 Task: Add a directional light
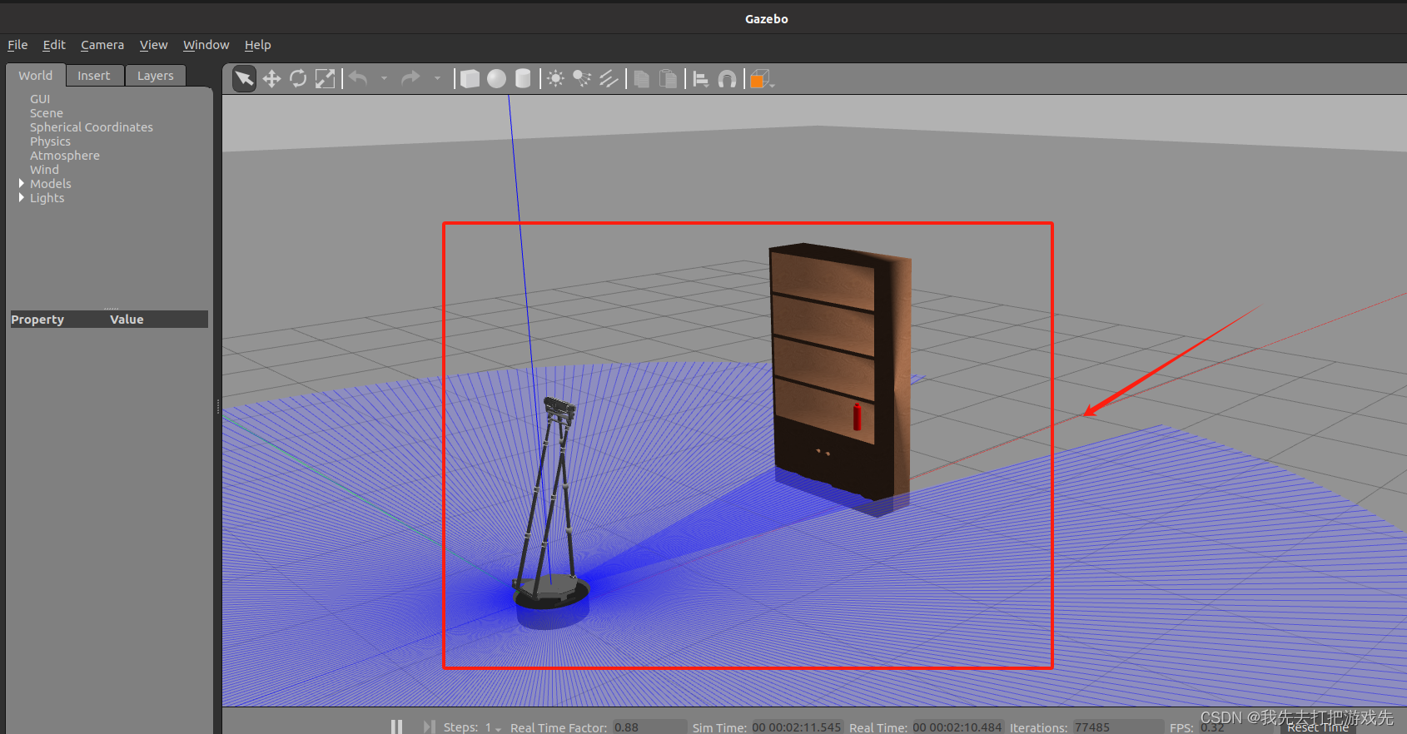[609, 79]
